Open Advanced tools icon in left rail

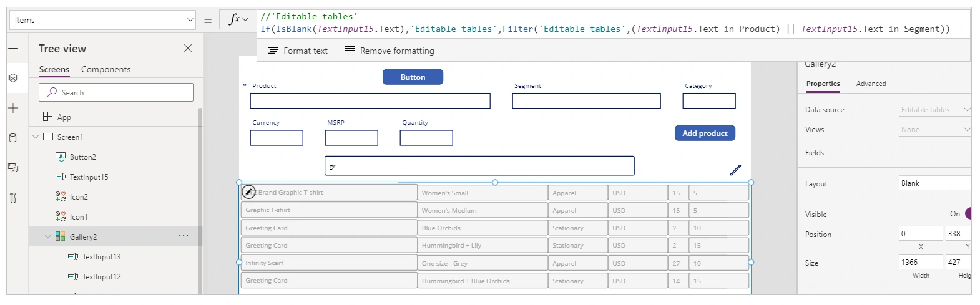(13, 198)
